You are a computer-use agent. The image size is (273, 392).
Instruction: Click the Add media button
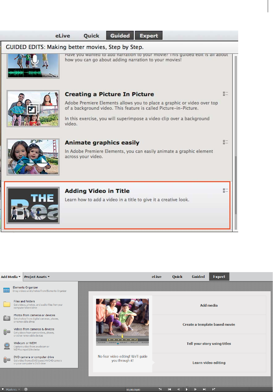tap(209, 305)
